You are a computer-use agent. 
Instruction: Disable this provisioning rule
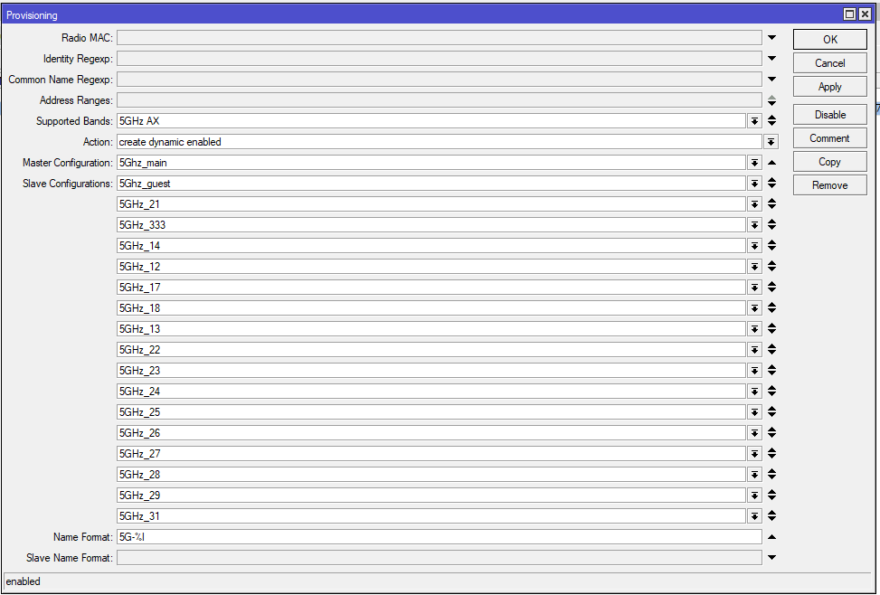(829, 115)
